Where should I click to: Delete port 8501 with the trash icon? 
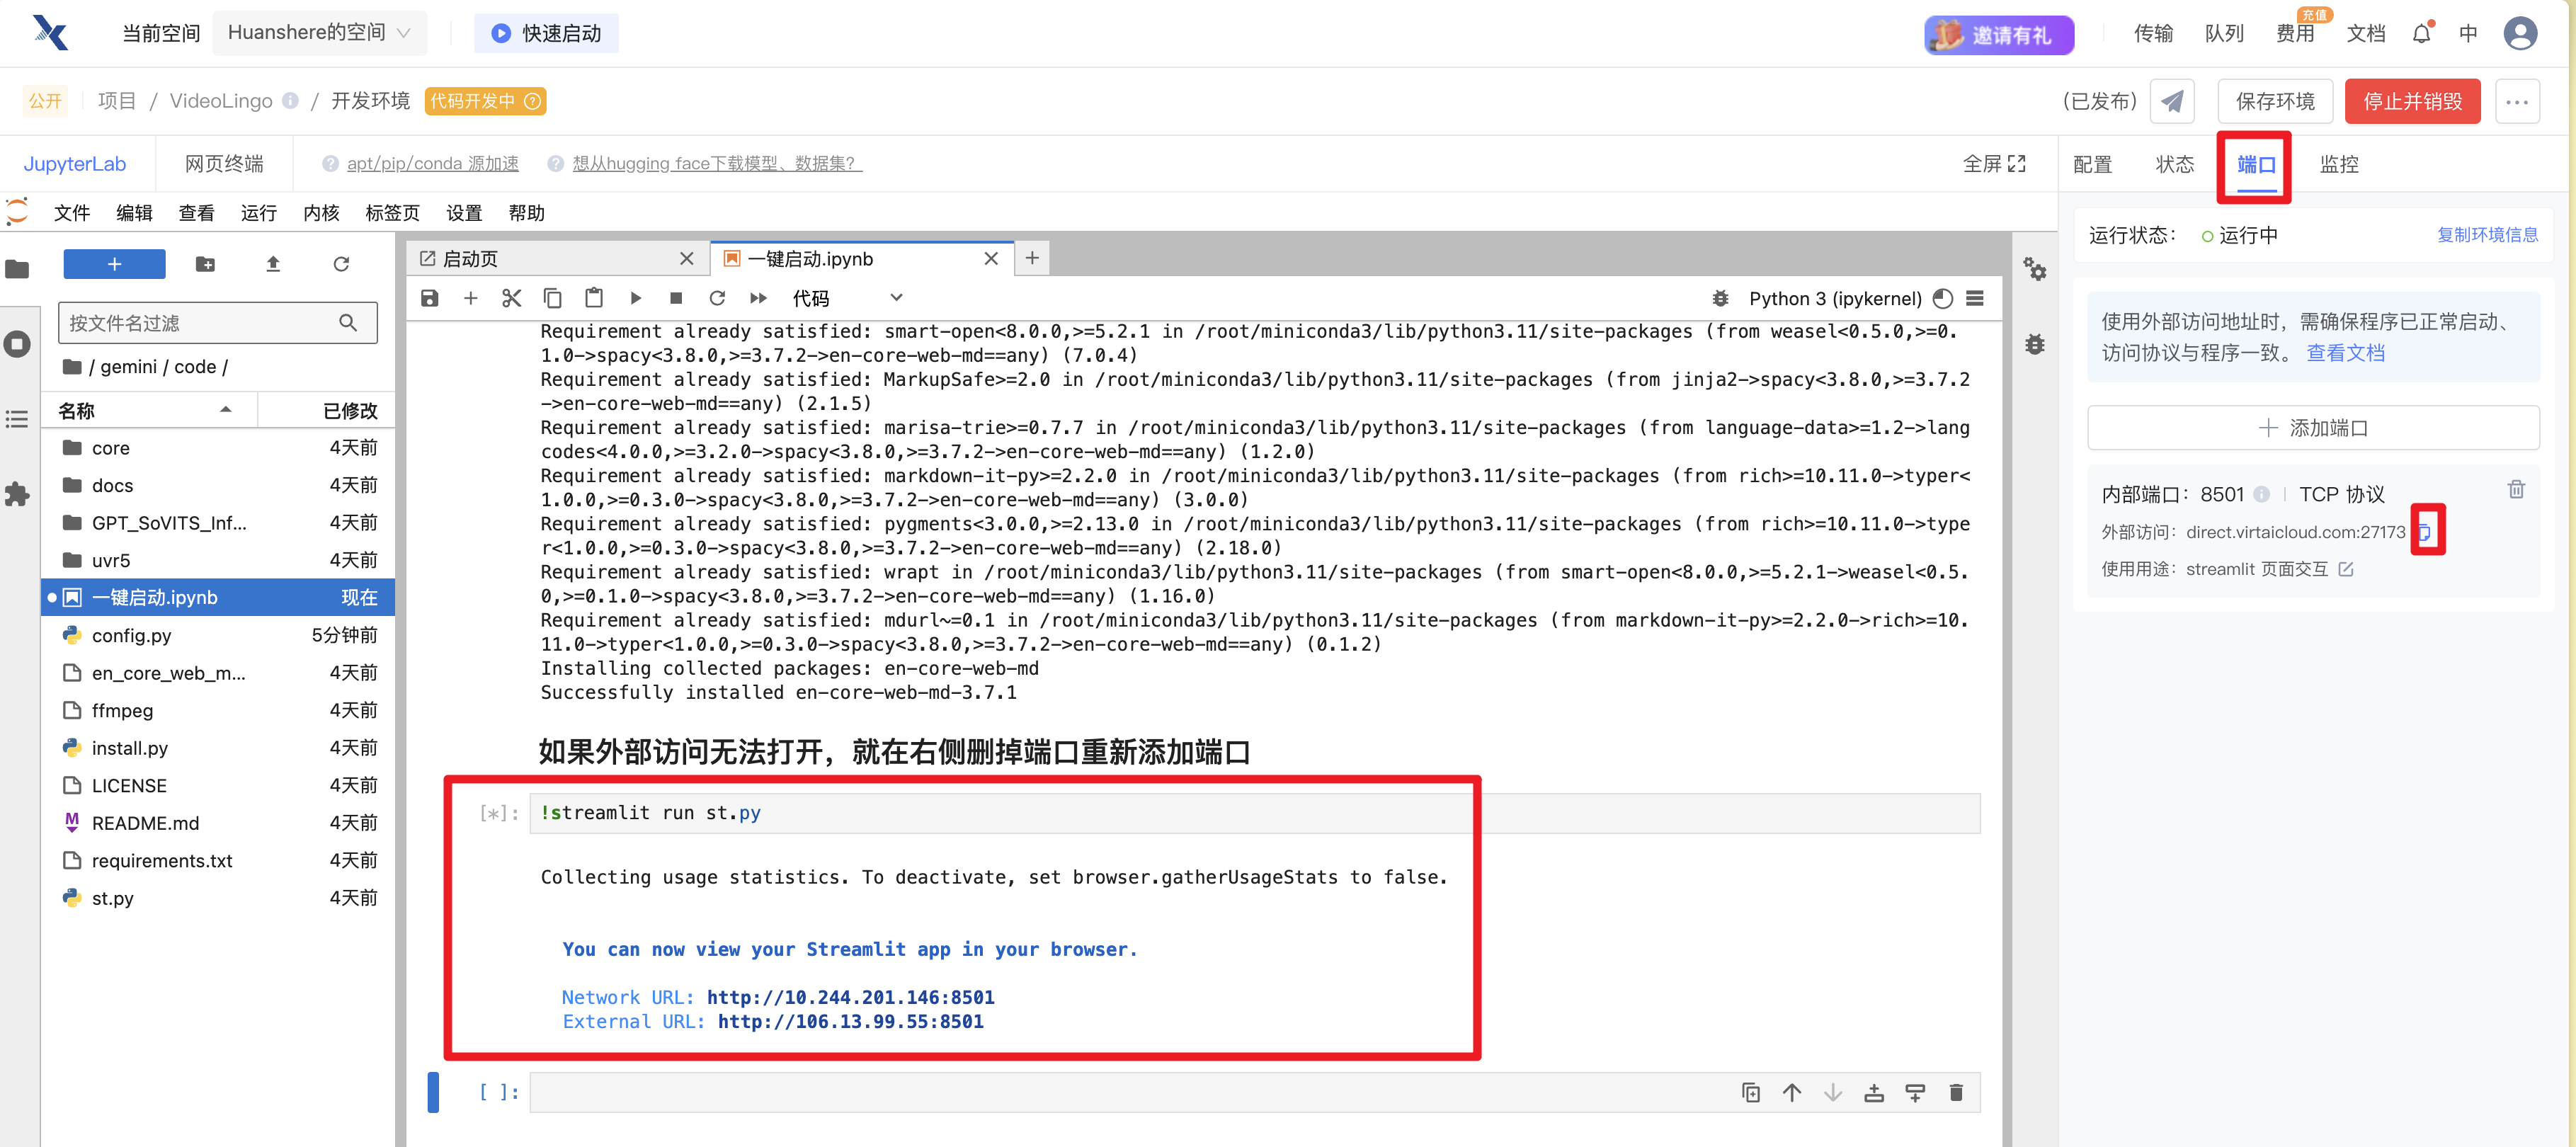[2516, 489]
